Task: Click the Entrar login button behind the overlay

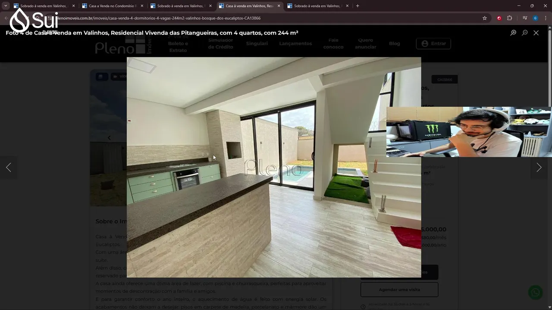Action: [433, 43]
